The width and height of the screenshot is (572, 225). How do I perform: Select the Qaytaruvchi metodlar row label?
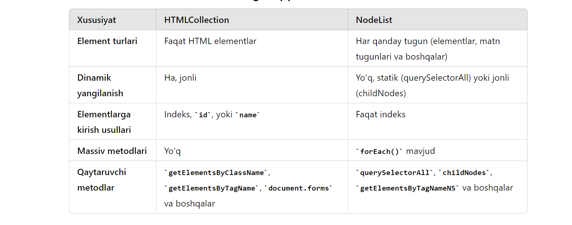(x=102, y=180)
